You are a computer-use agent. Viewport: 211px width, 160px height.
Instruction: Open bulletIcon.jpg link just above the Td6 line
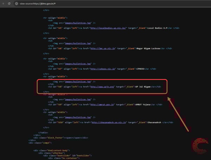pyautogui.click(x=78, y=44)
